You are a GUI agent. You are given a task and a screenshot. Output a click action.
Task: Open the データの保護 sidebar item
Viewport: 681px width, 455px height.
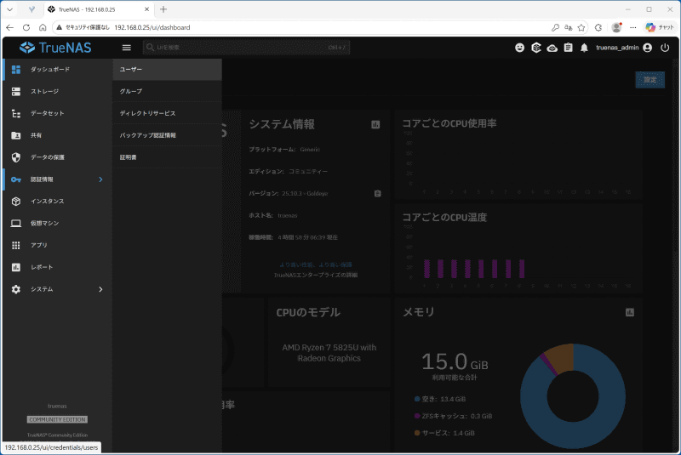click(57, 157)
